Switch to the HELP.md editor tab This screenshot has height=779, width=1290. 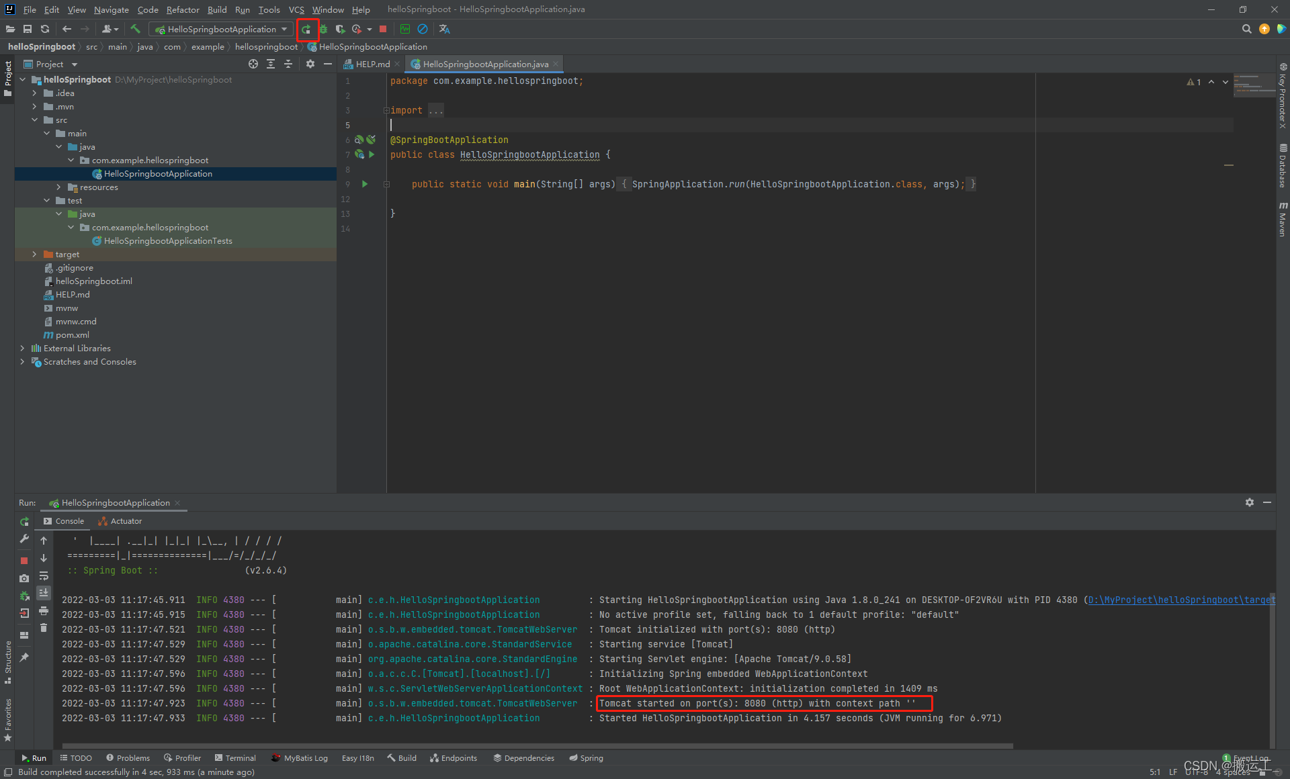coord(372,64)
